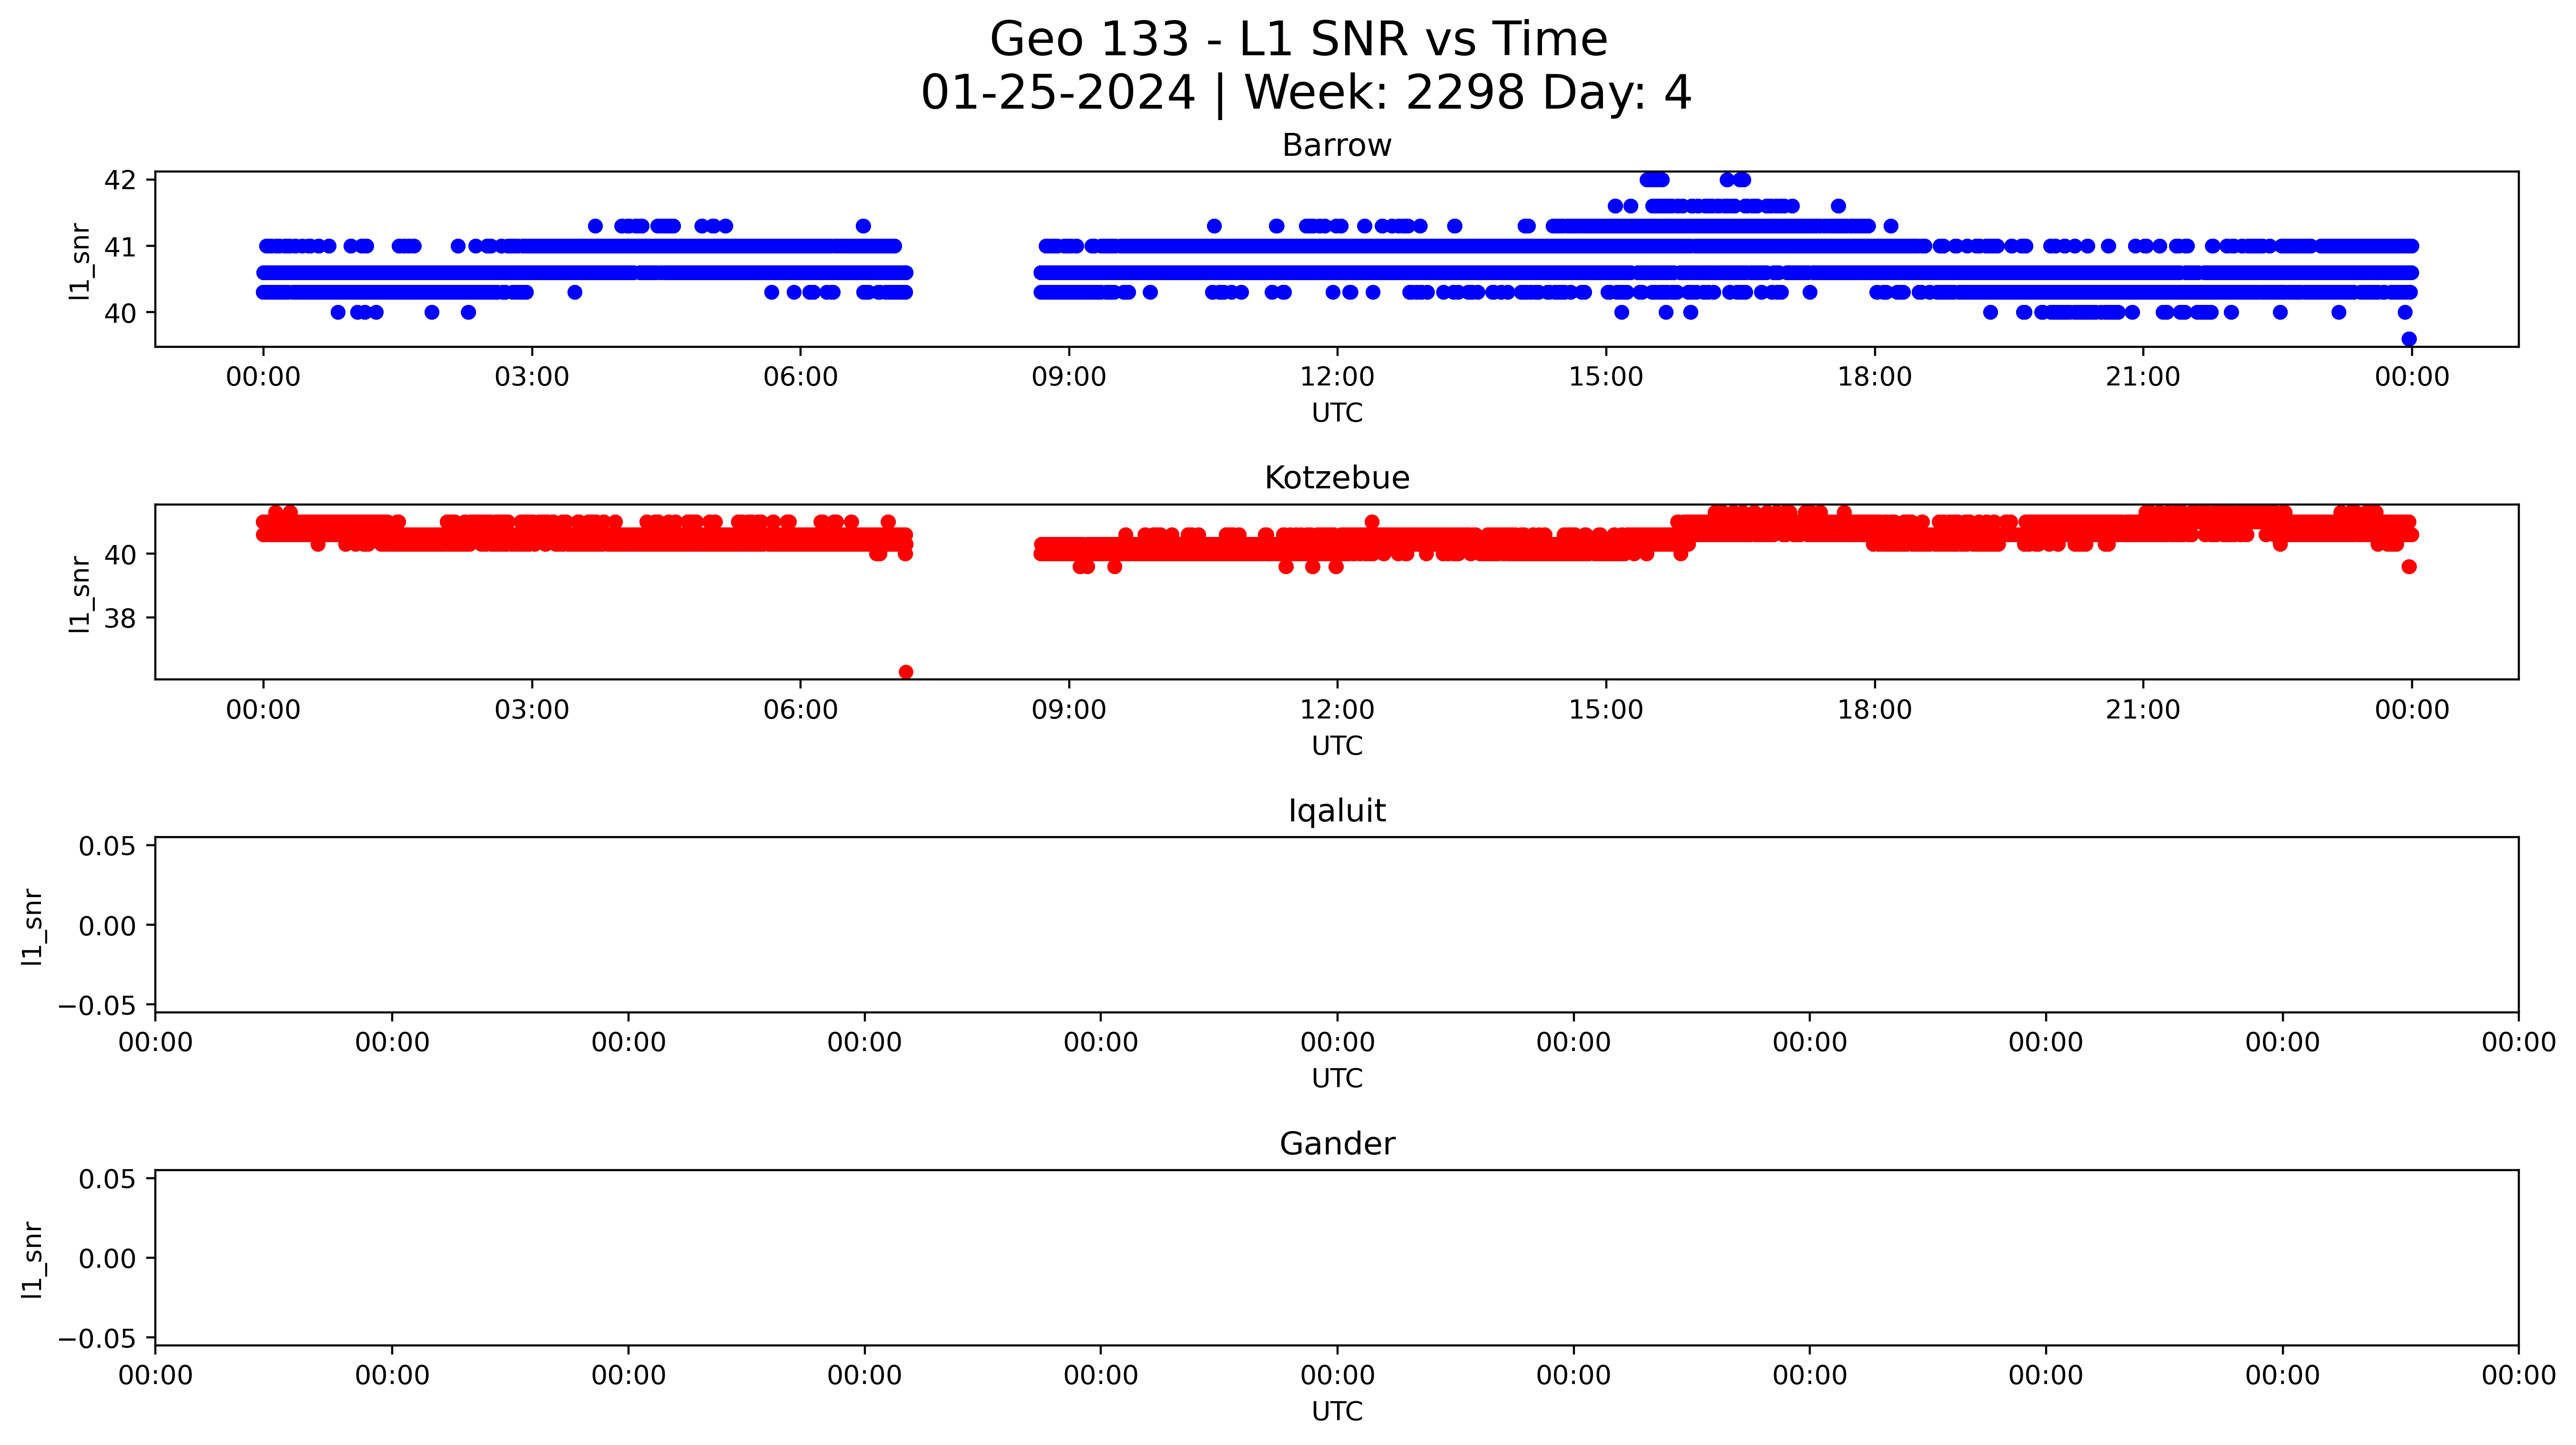Click the 15:00 x-tick on the Kotzebue plot
2576x1445 pixels.
[1606, 711]
